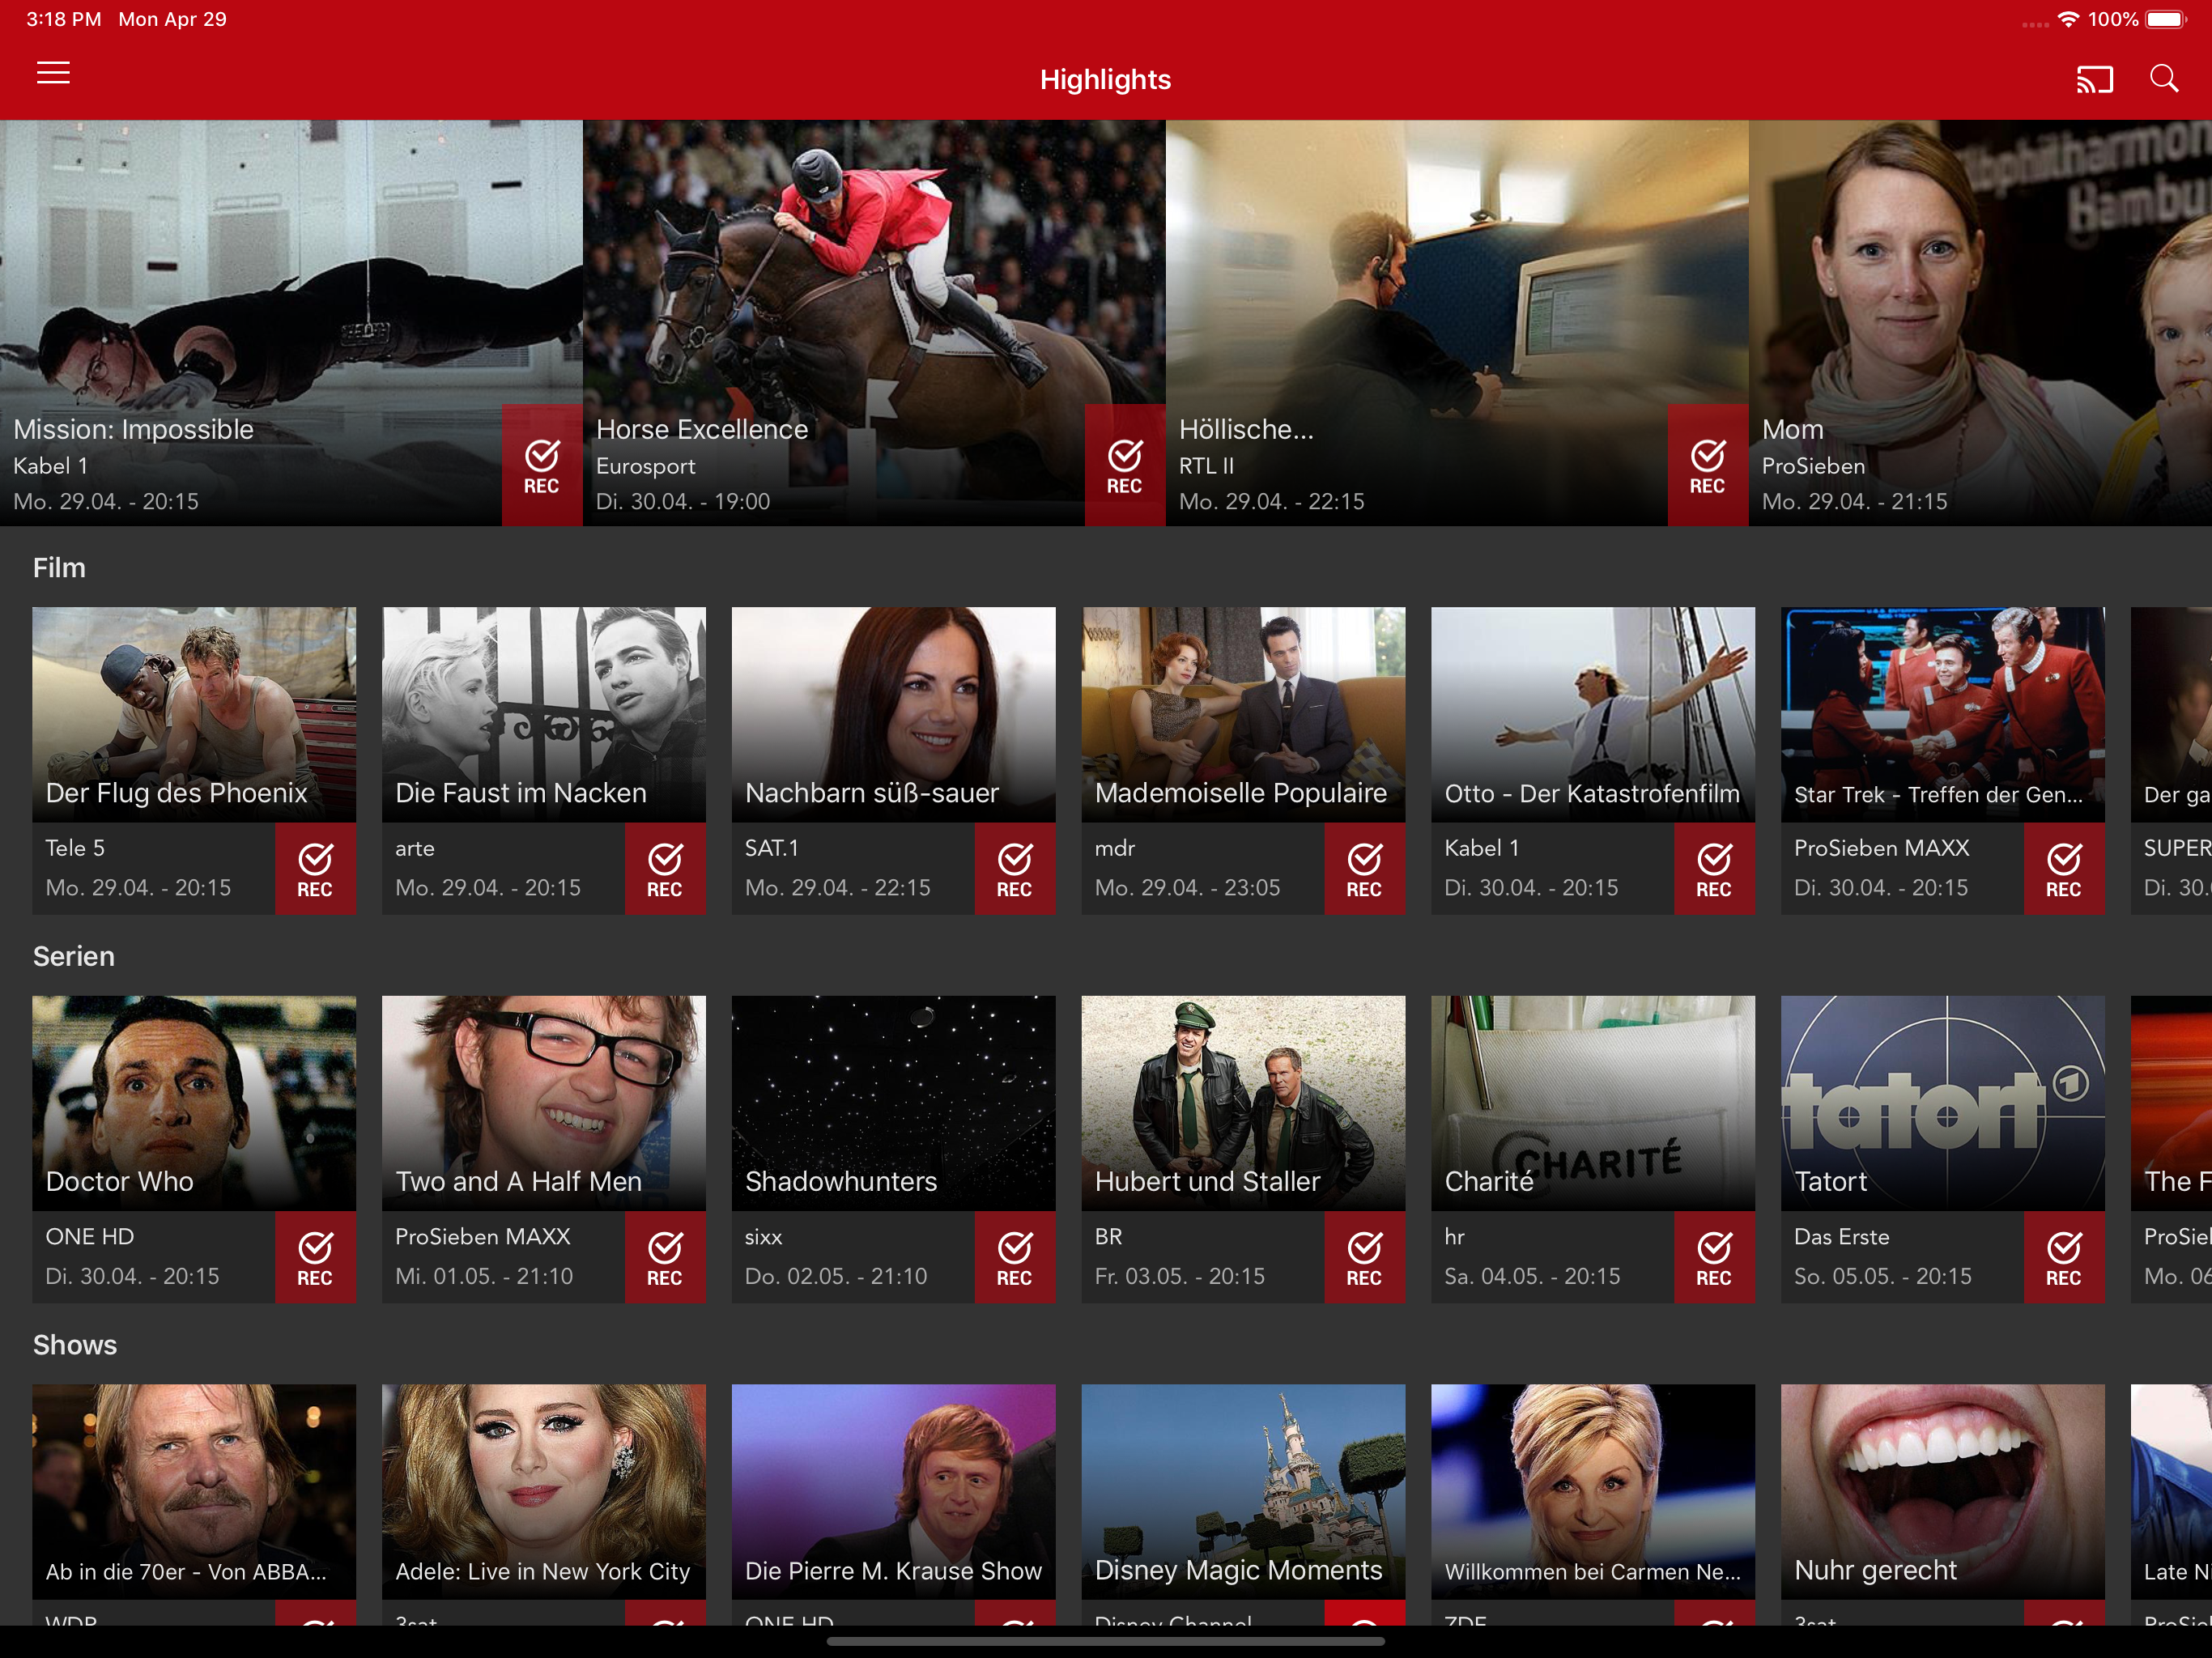
Task: Open Doctor Who series thumbnail
Action: click(x=194, y=1103)
